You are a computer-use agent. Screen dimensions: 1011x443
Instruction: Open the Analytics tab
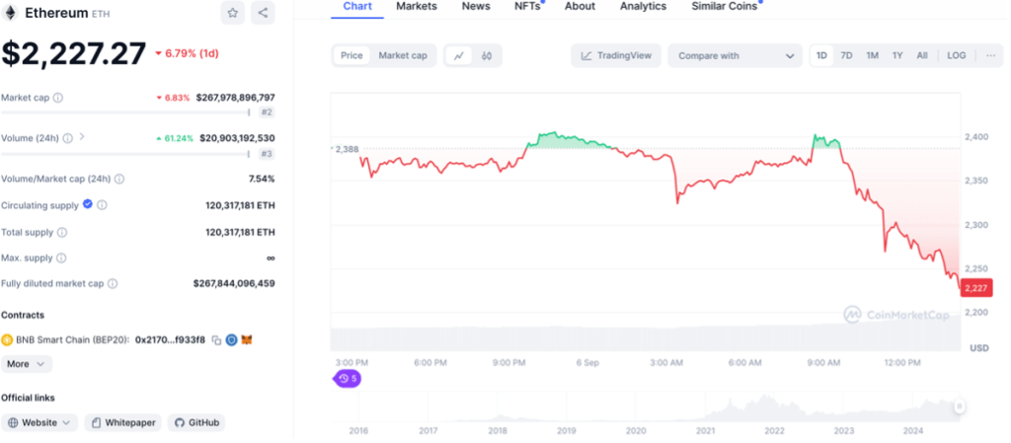point(643,7)
